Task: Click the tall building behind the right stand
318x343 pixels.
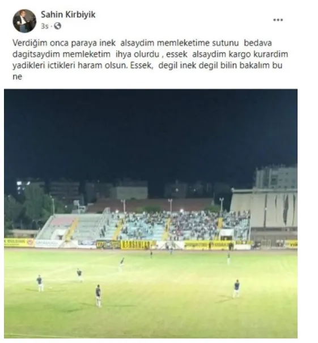Action: click(x=276, y=176)
